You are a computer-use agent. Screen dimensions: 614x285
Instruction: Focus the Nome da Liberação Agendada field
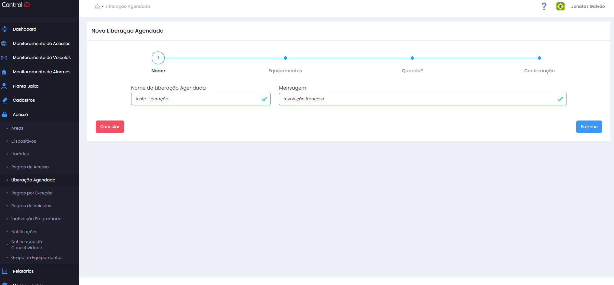[201, 99]
